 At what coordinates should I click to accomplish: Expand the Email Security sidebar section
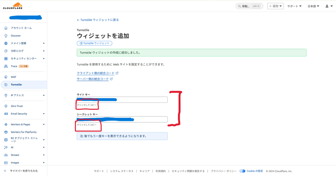pos(44,114)
